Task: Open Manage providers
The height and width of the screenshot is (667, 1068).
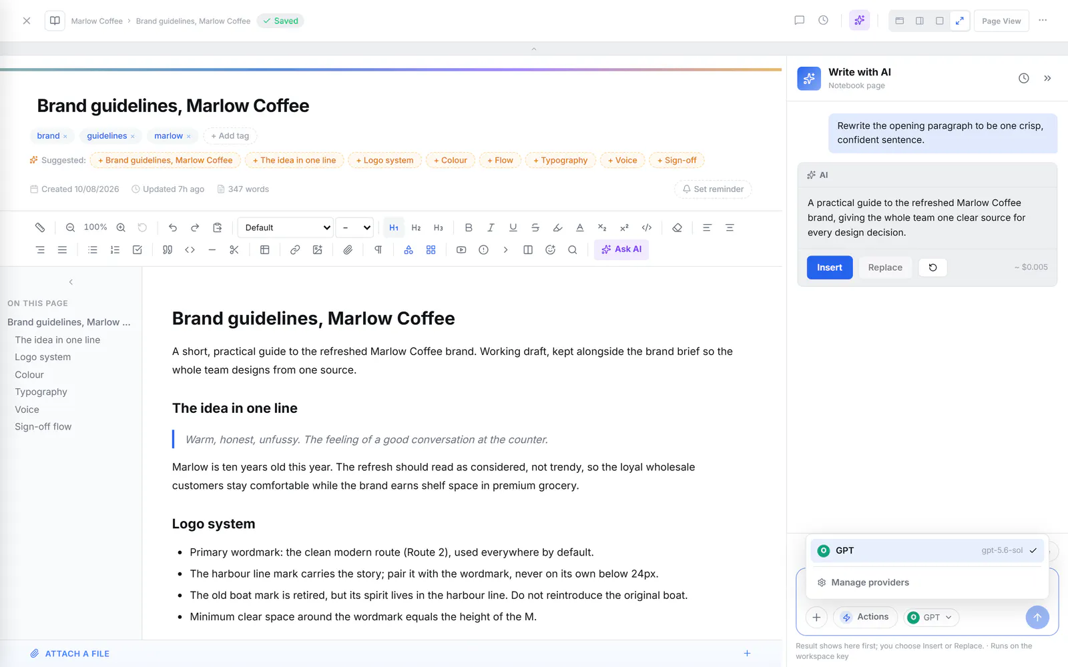Action: coord(927,582)
